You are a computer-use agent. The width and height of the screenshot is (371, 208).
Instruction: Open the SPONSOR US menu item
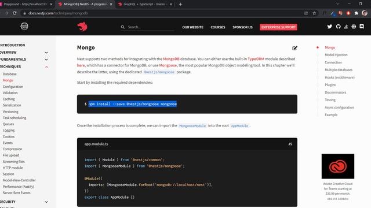pyautogui.click(x=242, y=27)
